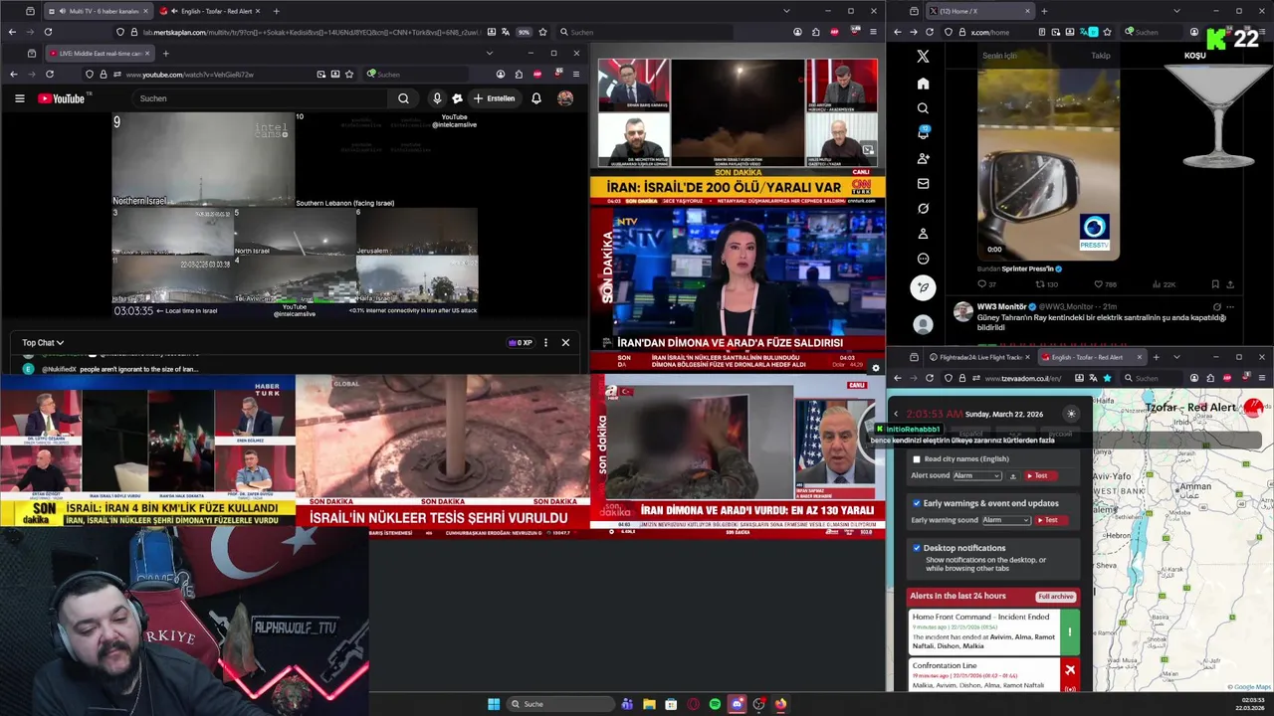Go back in Tzofar settings panel
1274x716 pixels.
895,414
